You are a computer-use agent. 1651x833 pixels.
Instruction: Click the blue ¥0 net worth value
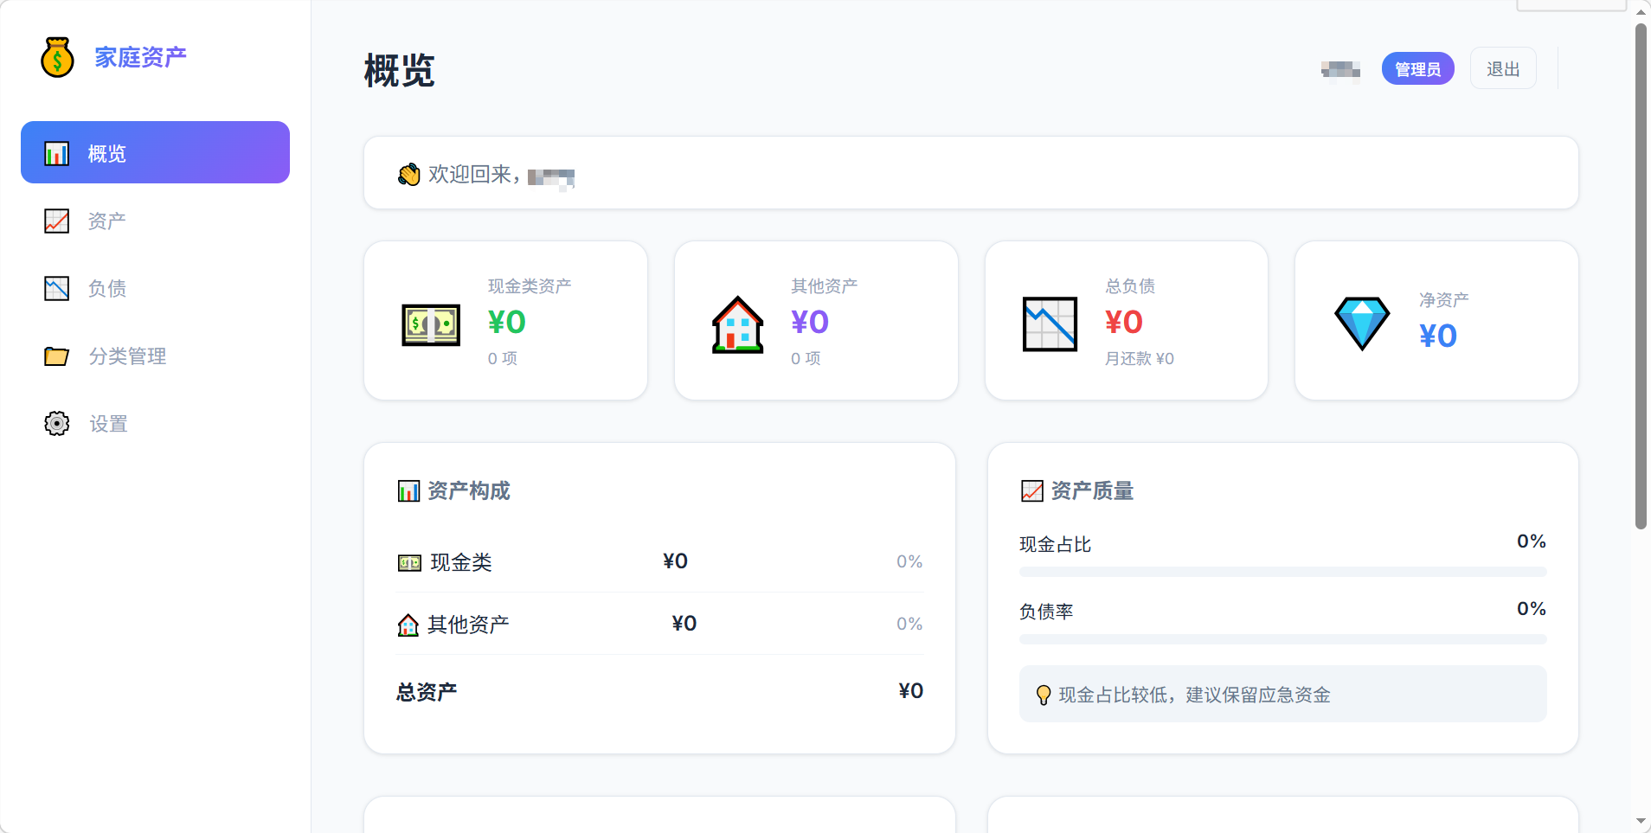(x=1438, y=336)
